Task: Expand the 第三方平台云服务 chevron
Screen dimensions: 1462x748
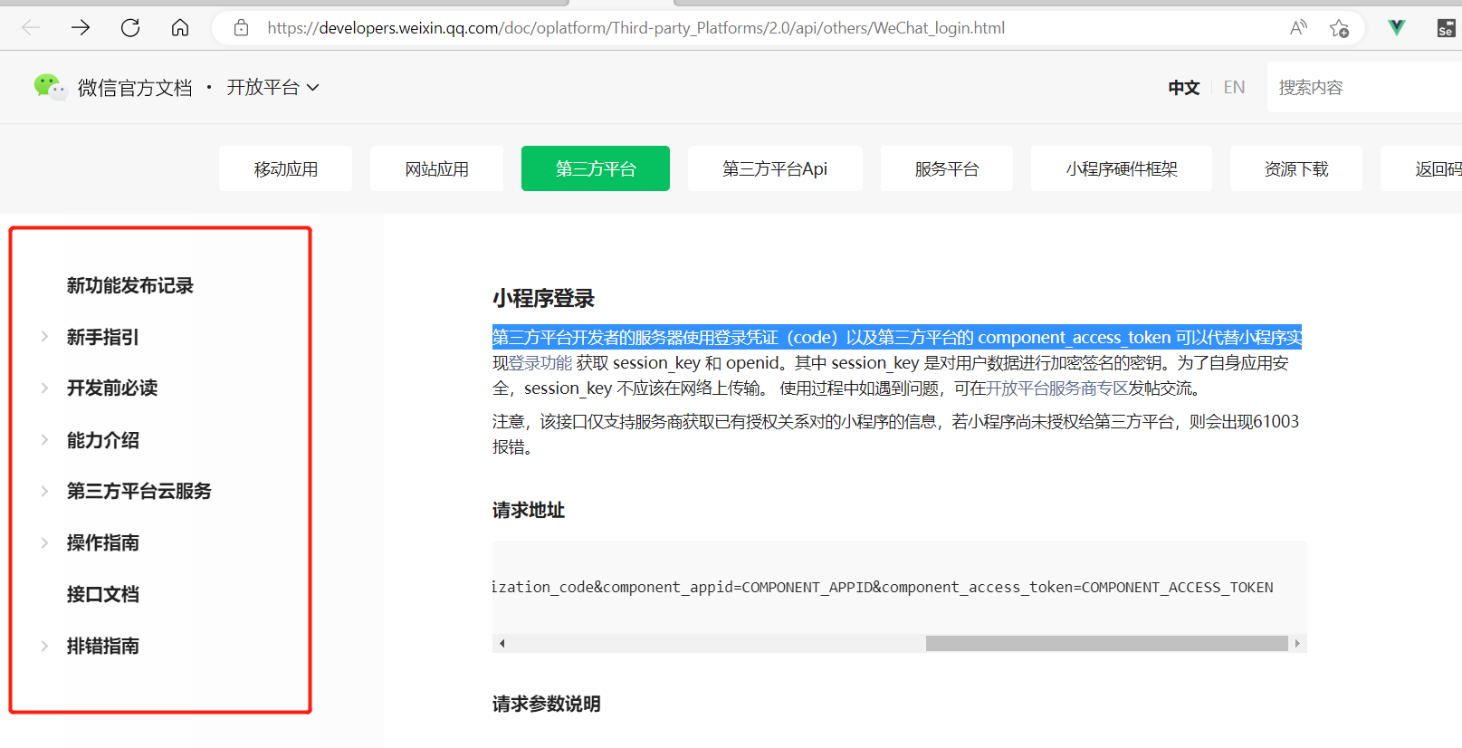Action: coord(44,491)
